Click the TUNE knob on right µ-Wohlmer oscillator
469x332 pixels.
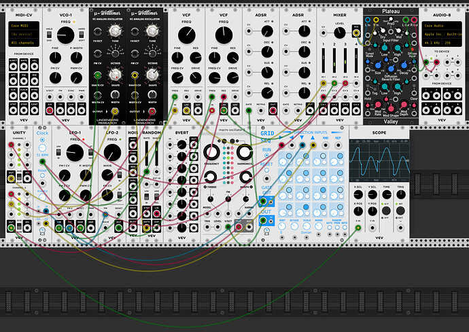(152, 31)
